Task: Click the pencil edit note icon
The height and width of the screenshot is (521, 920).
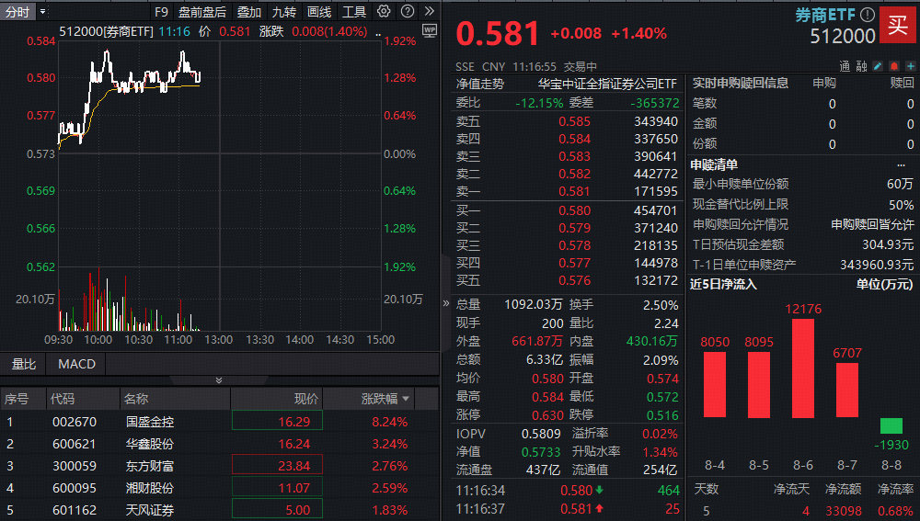Action: [x=877, y=66]
